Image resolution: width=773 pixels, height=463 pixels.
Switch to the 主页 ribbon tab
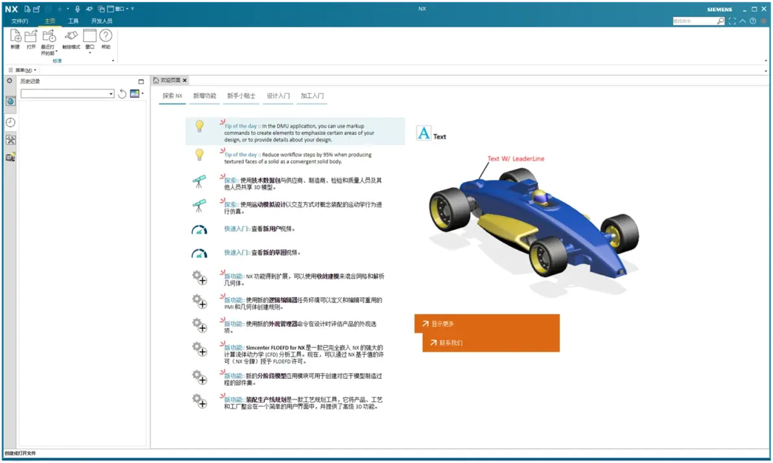pyautogui.click(x=50, y=21)
